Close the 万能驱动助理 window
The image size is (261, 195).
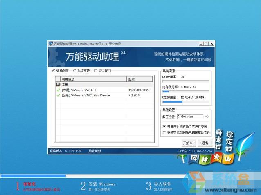pos(211,44)
